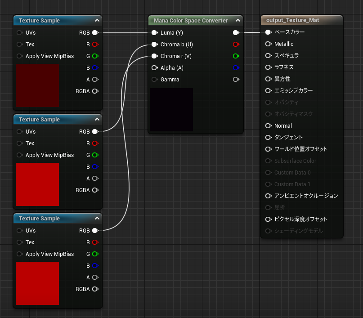The width and height of the screenshot is (363, 318).
Task: Click the green output pin on Mana Color Space Converter
Action: click(236, 56)
